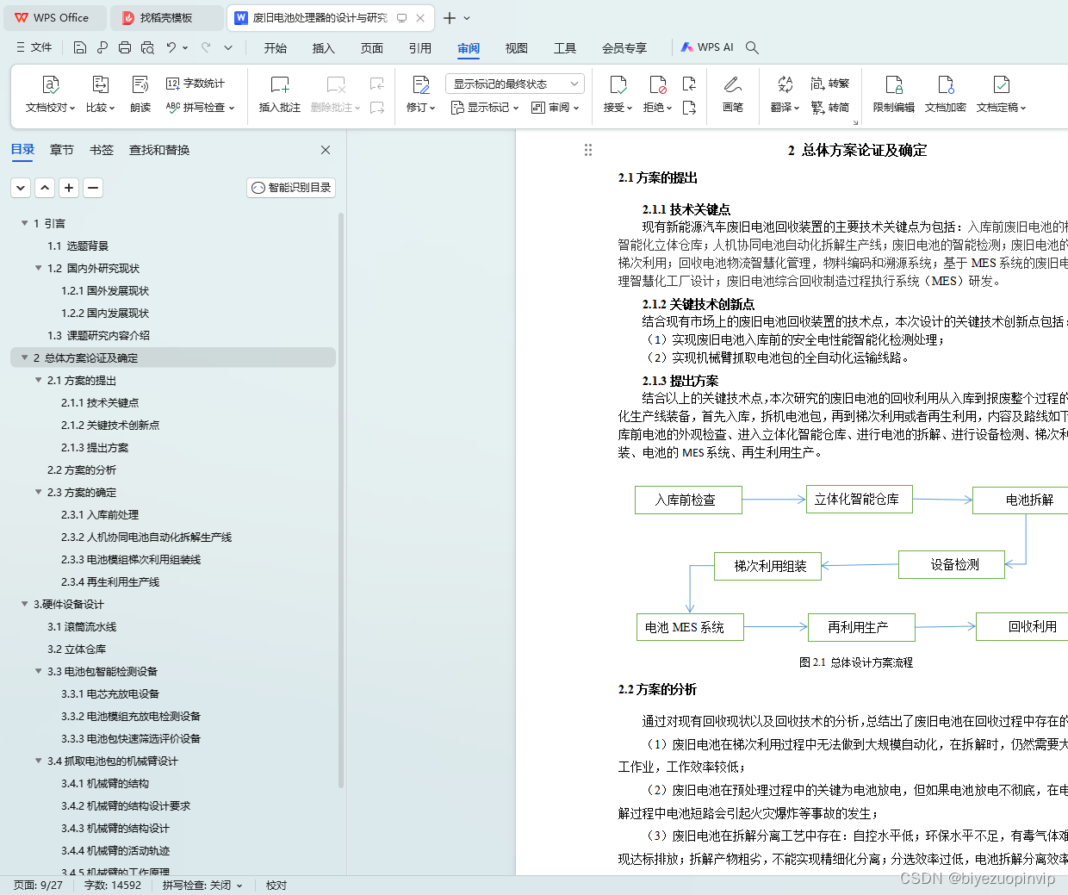The image size is (1068, 895).
Task: Click the Undo arrow icon
Action: pyautogui.click(x=171, y=47)
